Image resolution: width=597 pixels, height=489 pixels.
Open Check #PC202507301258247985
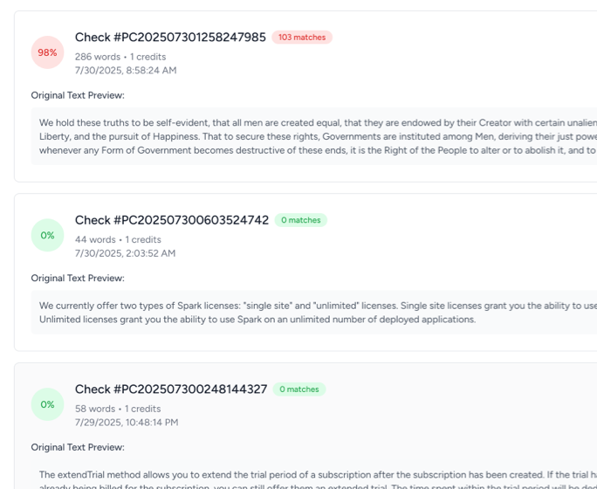click(170, 37)
